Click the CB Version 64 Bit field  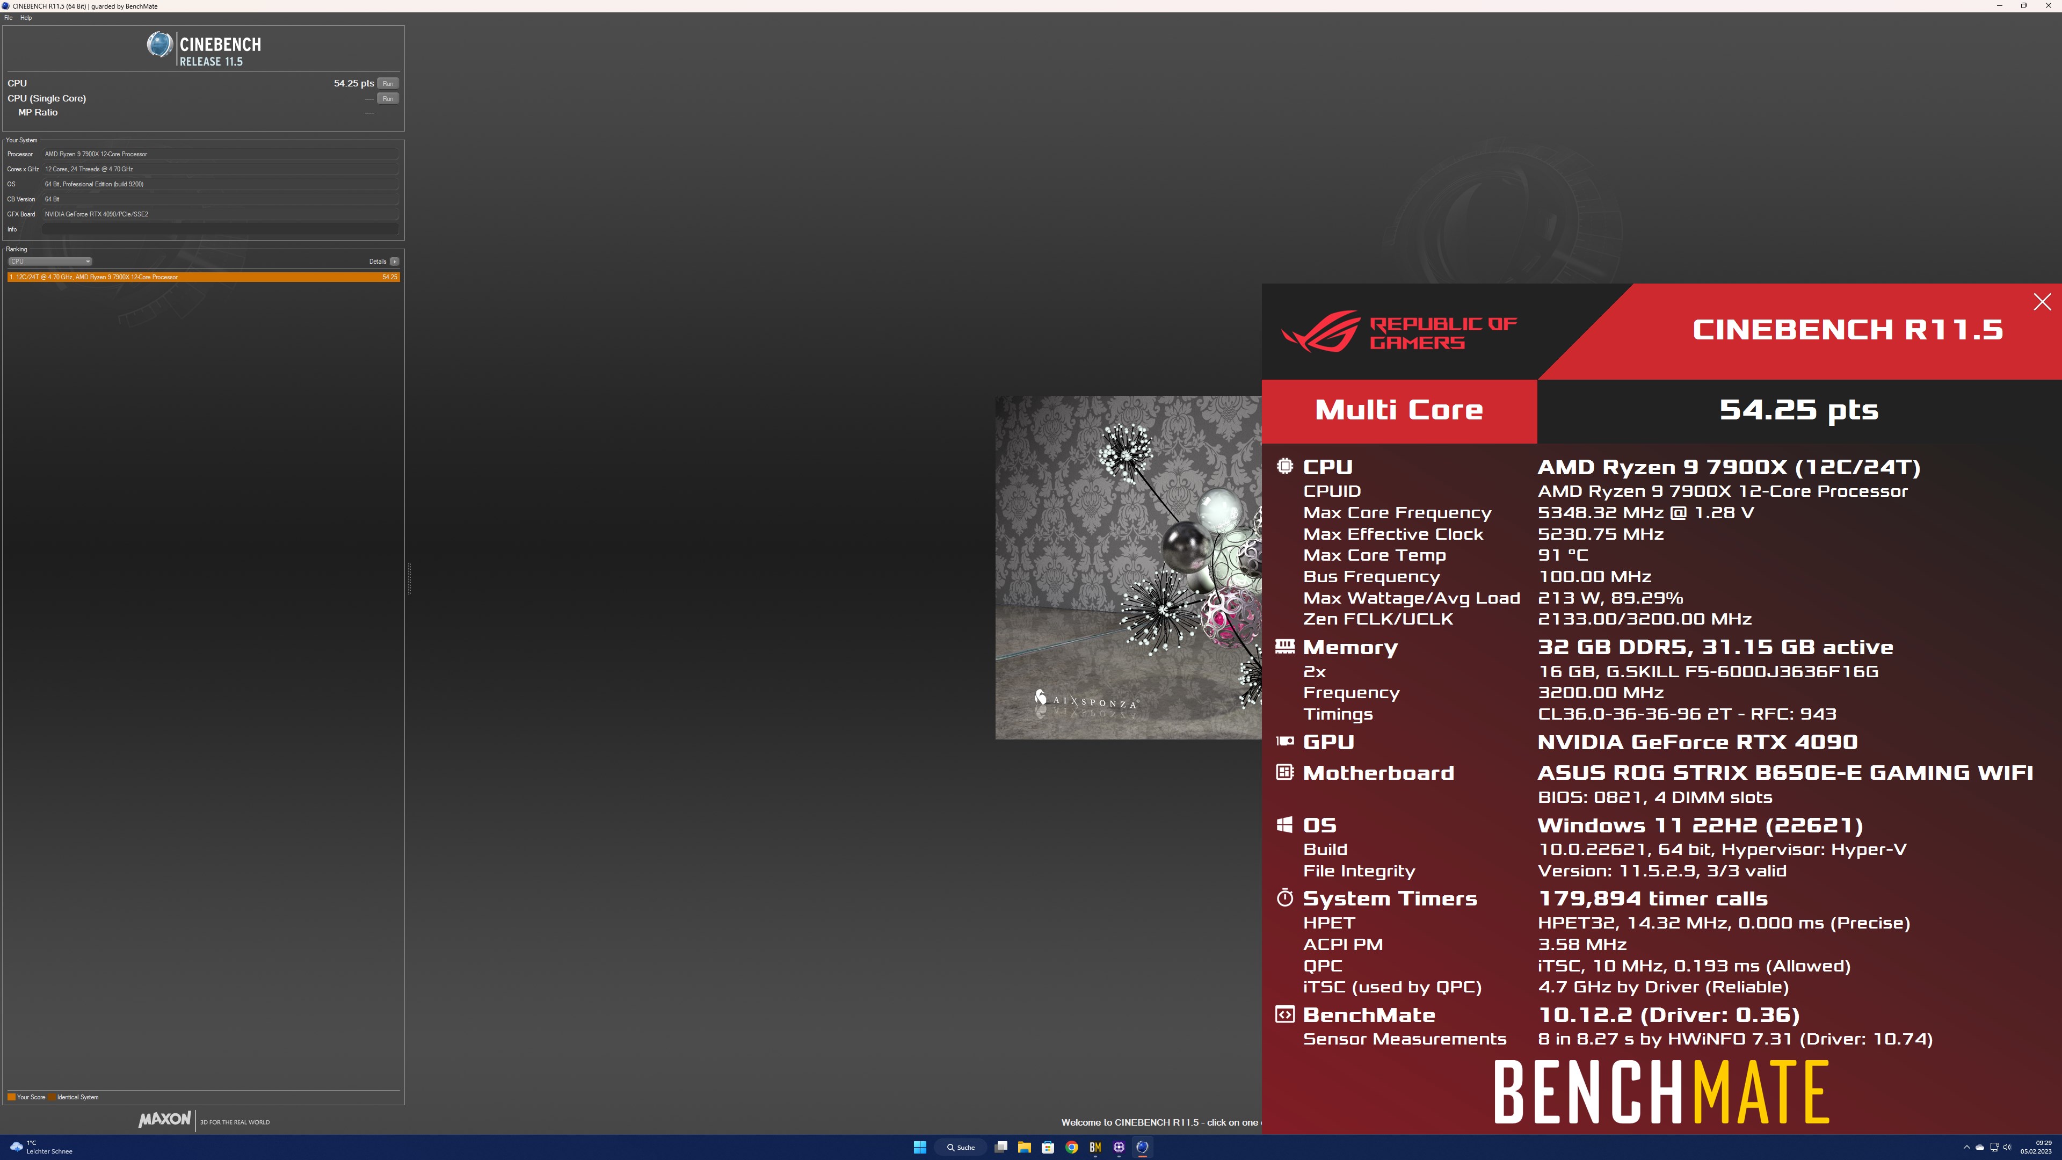[x=220, y=199]
